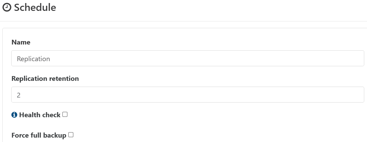Image resolution: width=367 pixels, height=142 pixels.
Task: Place cursor in the field containing "Replication"
Action: pos(188,58)
